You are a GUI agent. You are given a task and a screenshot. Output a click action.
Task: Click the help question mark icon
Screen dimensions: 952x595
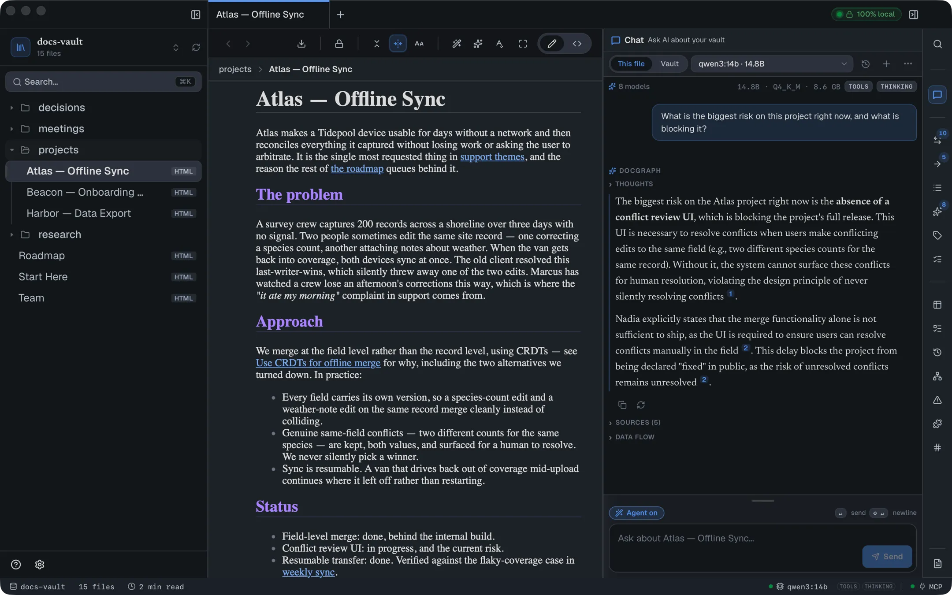point(16,565)
